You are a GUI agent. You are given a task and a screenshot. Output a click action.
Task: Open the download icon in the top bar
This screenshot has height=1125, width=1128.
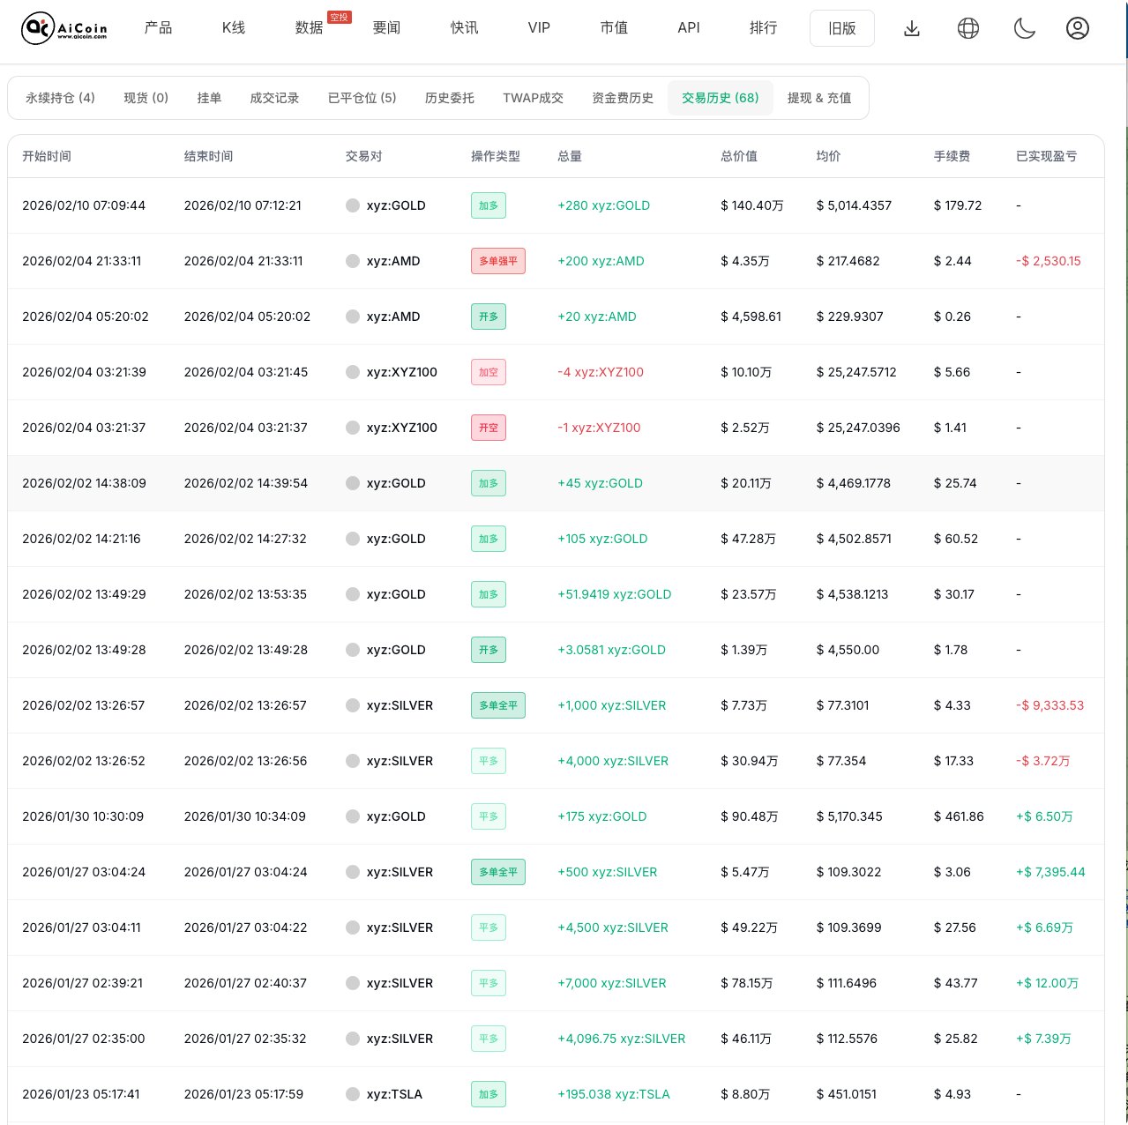click(x=911, y=27)
